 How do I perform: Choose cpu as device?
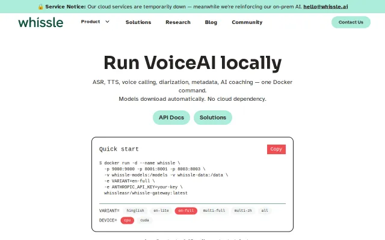[x=127, y=220]
